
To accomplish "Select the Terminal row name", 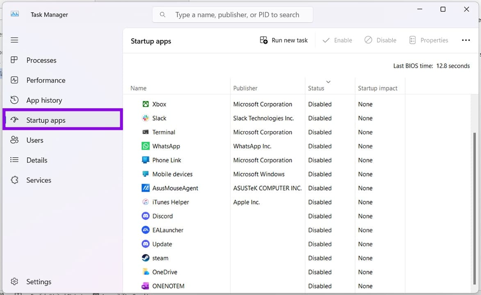I will [x=164, y=132].
